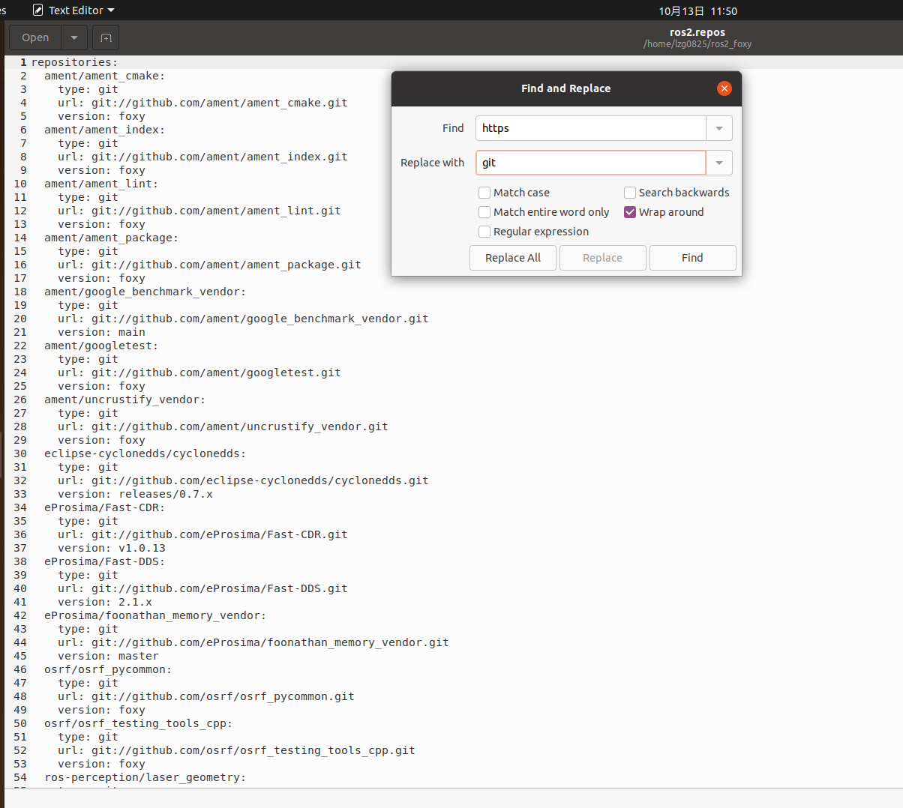This screenshot has height=808, width=903.
Task: Disable the Wrap around option
Action: [x=629, y=212]
